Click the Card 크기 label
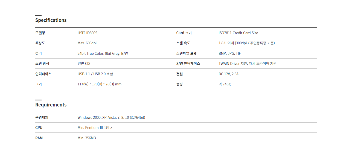The height and width of the screenshot is (159, 355). (x=184, y=33)
